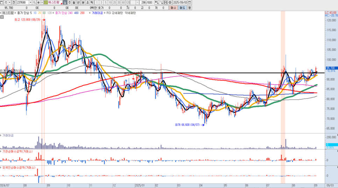Screen dimensions: 338x188
Task: Click the blue 10 moving average legend
Action: click(x=35, y=13)
